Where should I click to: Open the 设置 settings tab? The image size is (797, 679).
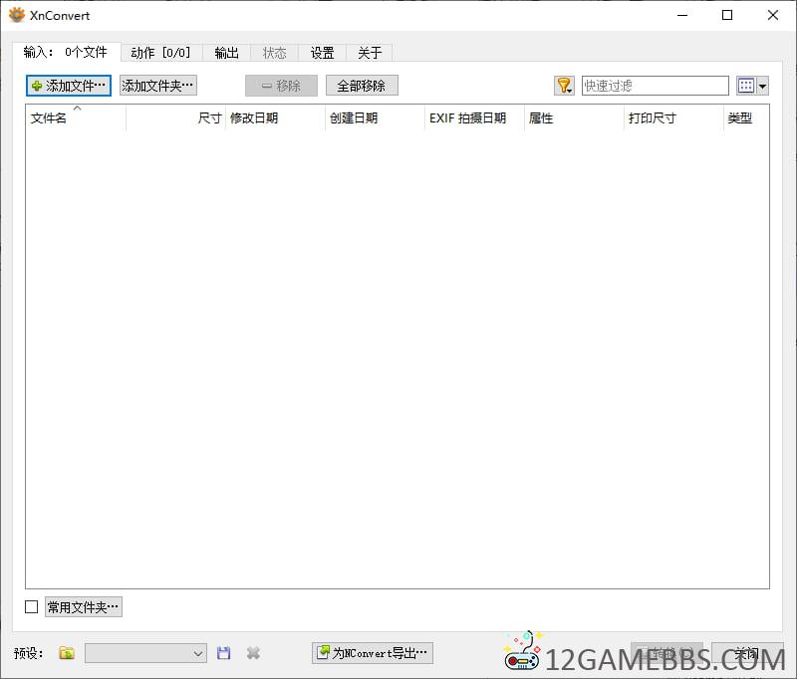[x=322, y=53]
